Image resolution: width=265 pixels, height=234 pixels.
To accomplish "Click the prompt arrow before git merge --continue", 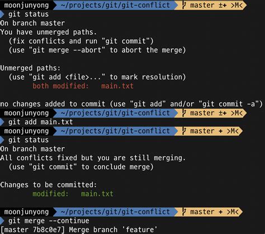I will [2, 221].
